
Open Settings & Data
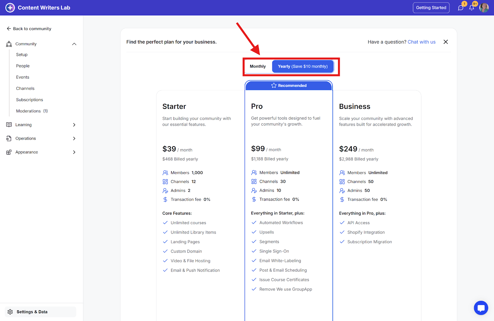(40, 312)
